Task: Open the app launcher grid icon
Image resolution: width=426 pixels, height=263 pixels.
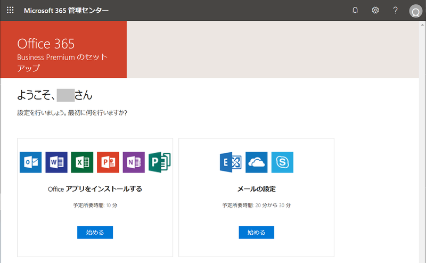Action: 10,10
